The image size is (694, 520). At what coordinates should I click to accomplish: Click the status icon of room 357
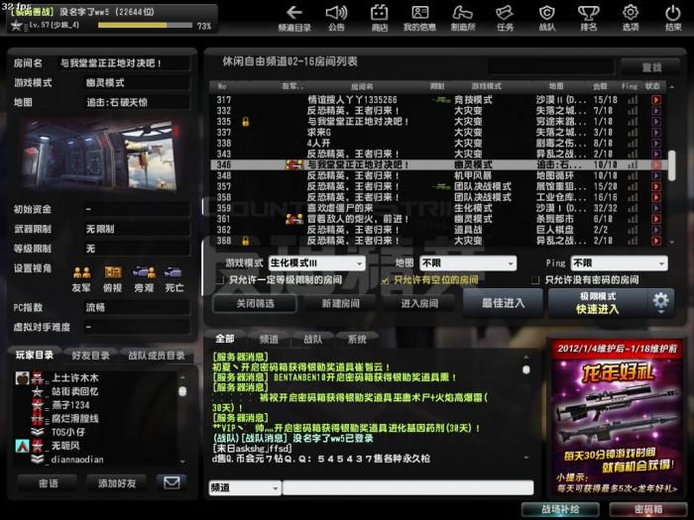(x=656, y=186)
